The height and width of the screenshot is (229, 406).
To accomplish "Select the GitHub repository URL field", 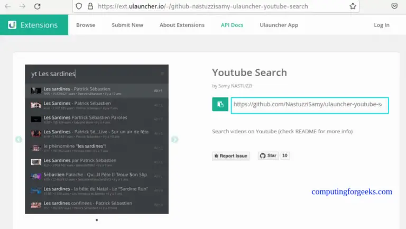I will [x=309, y=105].
